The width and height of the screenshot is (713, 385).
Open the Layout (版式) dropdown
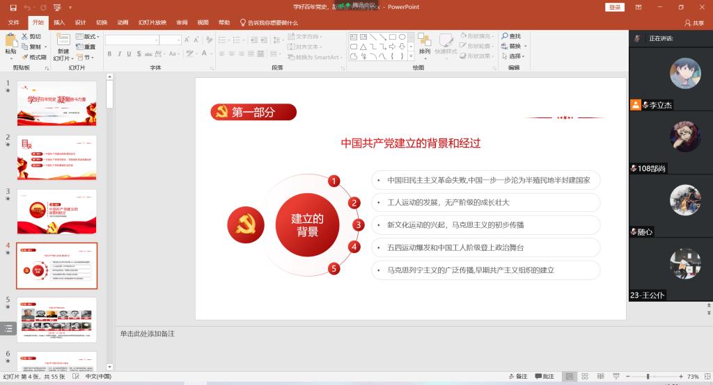89,36
